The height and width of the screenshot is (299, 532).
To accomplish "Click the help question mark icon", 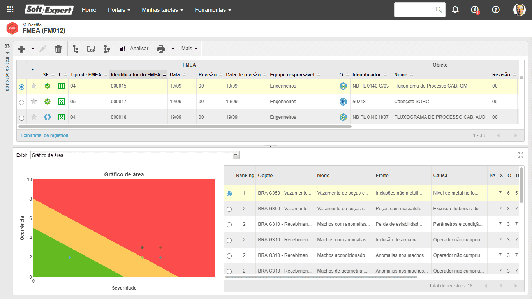I will [496, 10].
